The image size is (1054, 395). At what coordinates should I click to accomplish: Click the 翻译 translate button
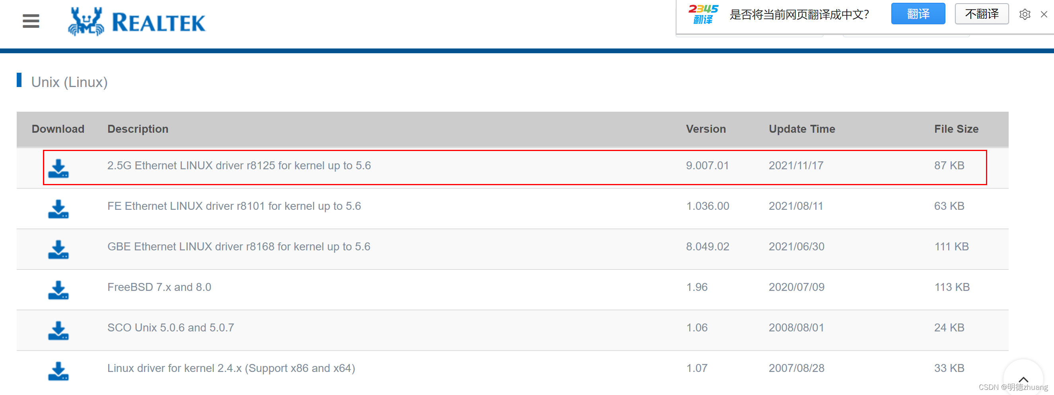(918, 14)
